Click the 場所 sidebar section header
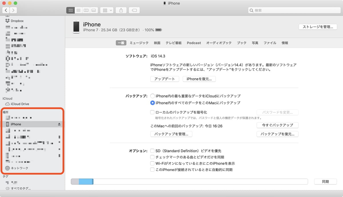Viewport: 343px width, 197px height. click(x=5, y=112)
